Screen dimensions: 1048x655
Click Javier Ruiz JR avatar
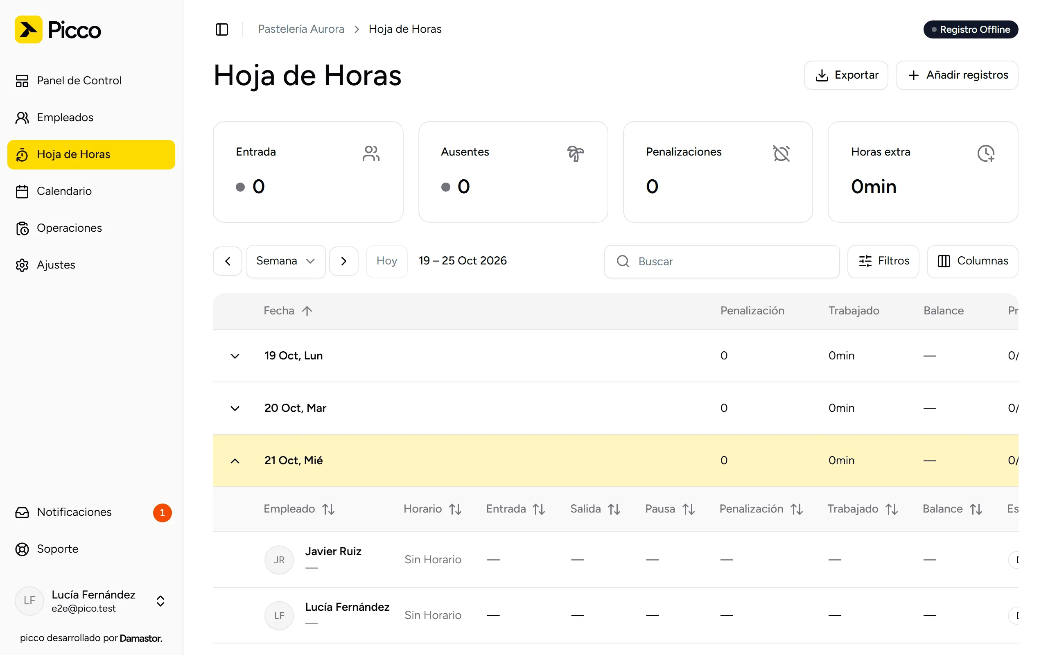point(279,560)
